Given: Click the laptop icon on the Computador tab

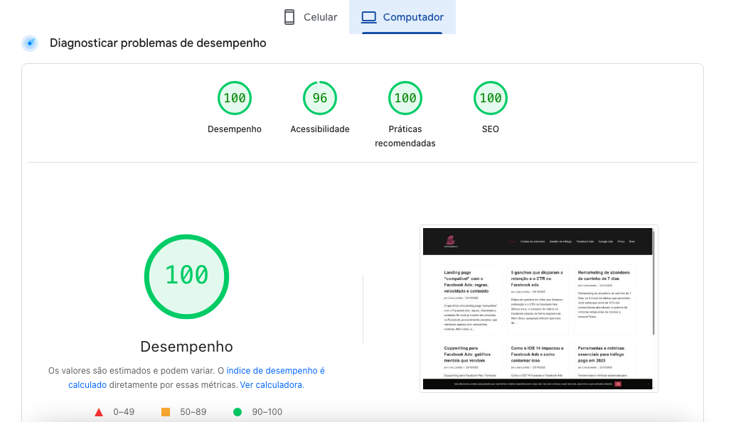Looking at the screenshot, I should pos(370,16).
